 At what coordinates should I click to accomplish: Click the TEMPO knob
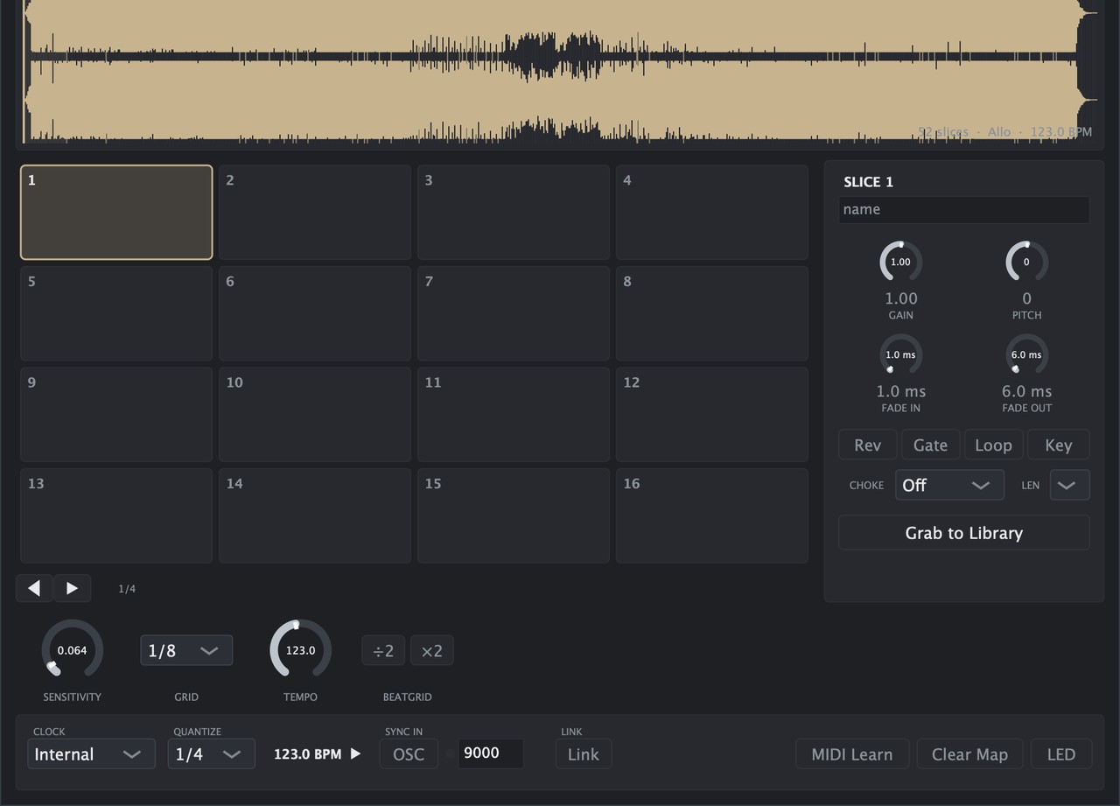(x=300, y=650)
